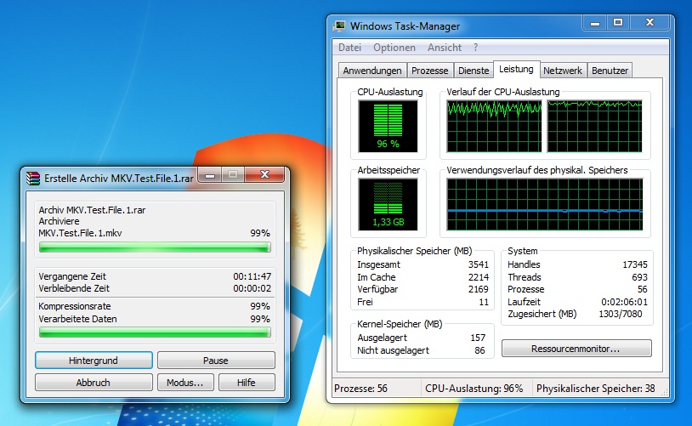Open the ? help menu
This screenshot has width=692, height=426.
click(x=475, y=48)
